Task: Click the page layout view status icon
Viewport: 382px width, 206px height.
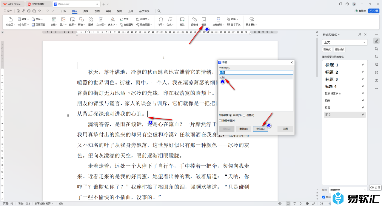Action: click(x=288, y=204)
